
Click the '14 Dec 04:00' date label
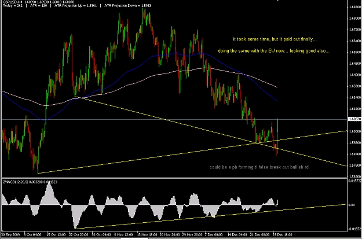click(x=237, y=235)
